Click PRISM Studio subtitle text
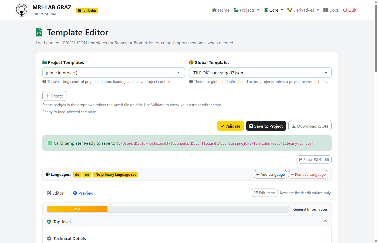This screenshot has height=243, width=378. tap(44, 14)
